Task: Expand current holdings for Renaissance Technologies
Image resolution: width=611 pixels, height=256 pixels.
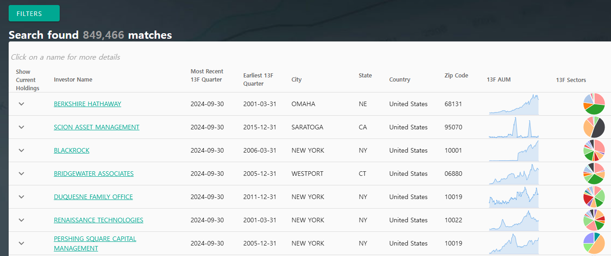Action: coord(21,220)
